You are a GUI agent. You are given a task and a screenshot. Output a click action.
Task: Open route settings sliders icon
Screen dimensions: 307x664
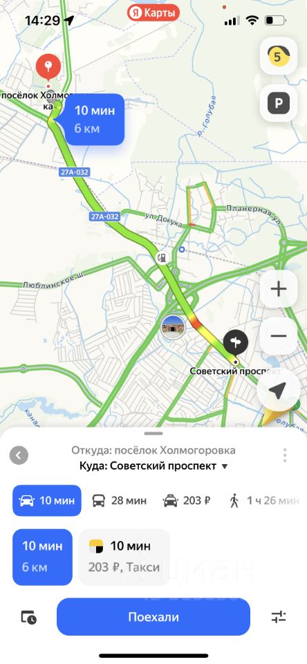click(x=279, y=616)
